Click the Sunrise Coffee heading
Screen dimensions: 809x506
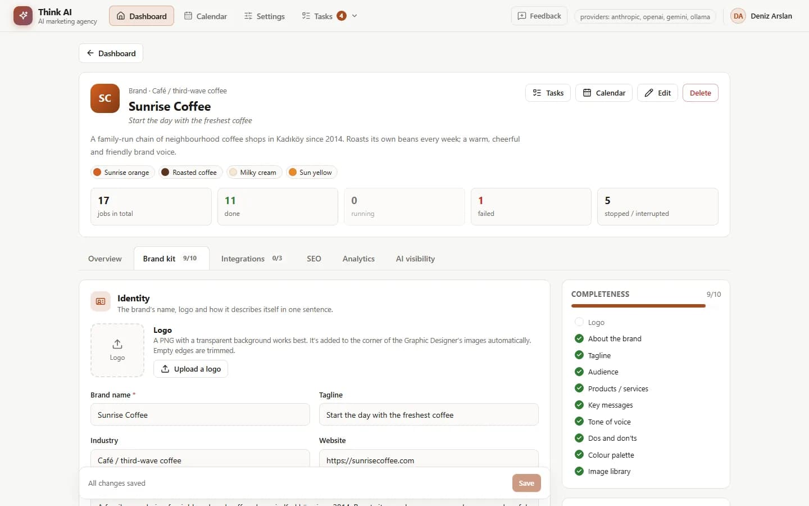[170, 106]
